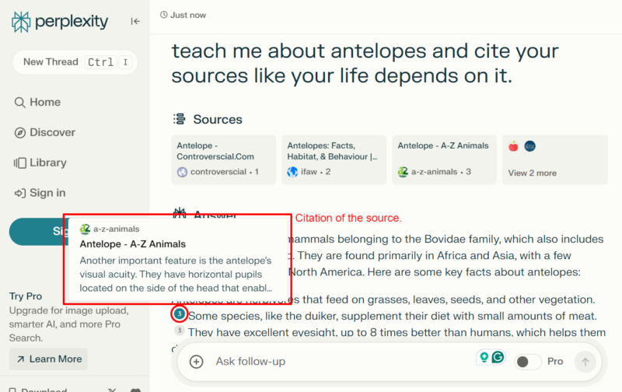
Task: Click the Discover compass icon
Action: pyautogui.click(x=20, y=133)
